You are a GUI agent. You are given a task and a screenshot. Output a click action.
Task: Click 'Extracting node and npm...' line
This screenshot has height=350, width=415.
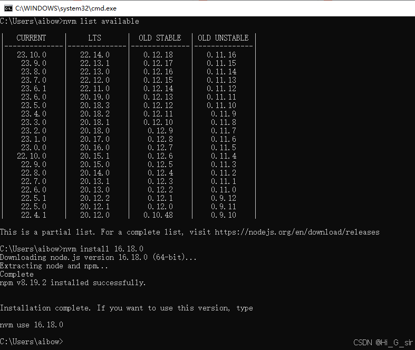click(54, 266)
